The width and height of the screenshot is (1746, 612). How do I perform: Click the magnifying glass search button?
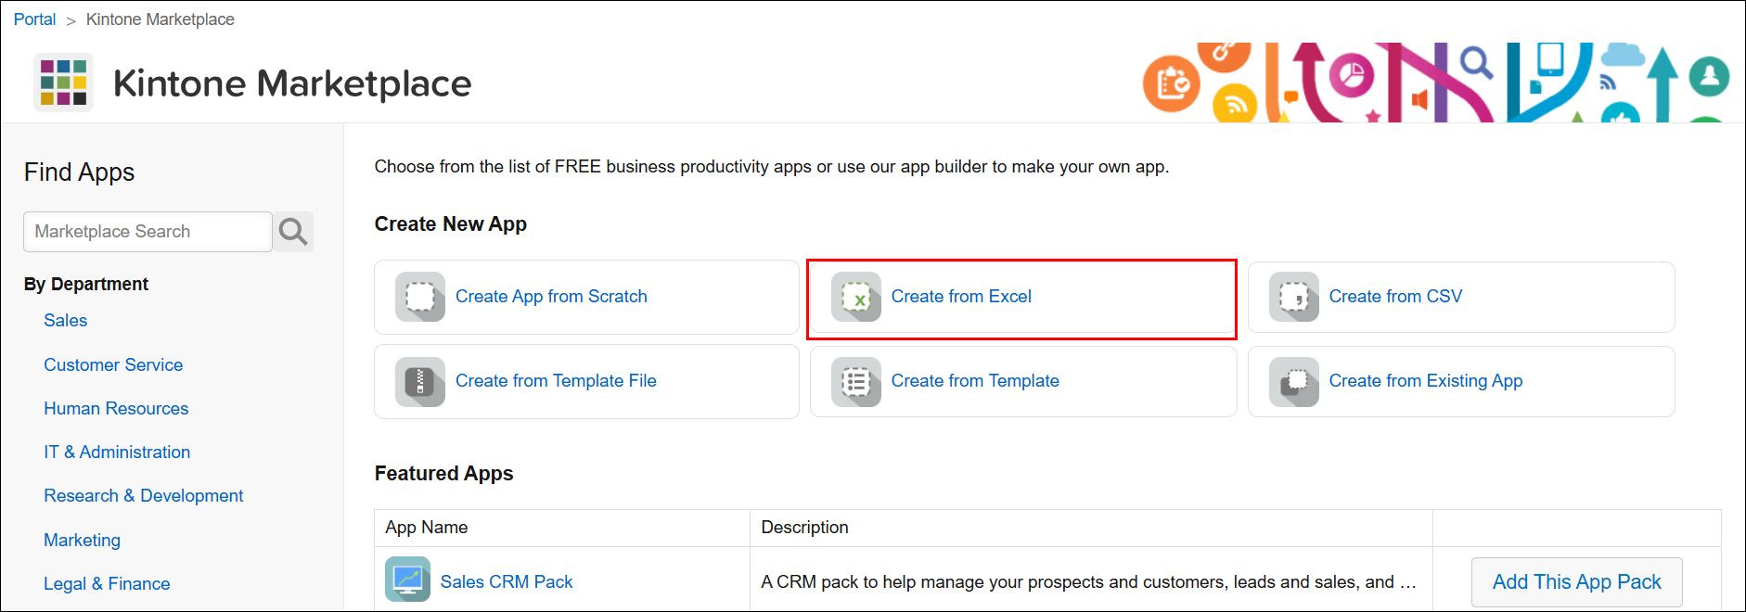pyautogui.click(x=293, y=232)
